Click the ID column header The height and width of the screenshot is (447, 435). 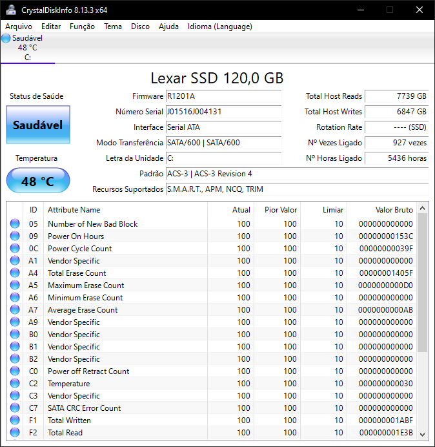[34, 210]
